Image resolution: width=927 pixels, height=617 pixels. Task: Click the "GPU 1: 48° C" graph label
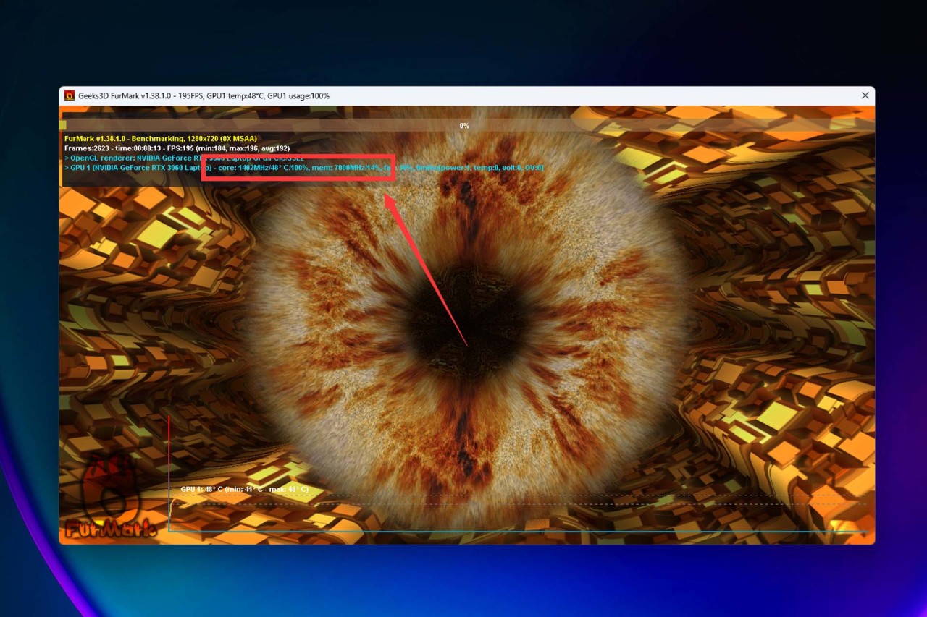coord(245,490)
